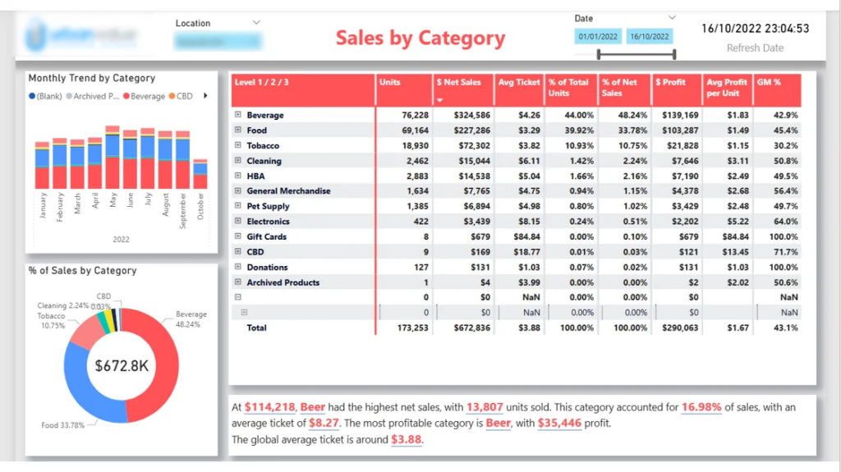
Task: Expand the HBA category row
Action: (237, 176)
